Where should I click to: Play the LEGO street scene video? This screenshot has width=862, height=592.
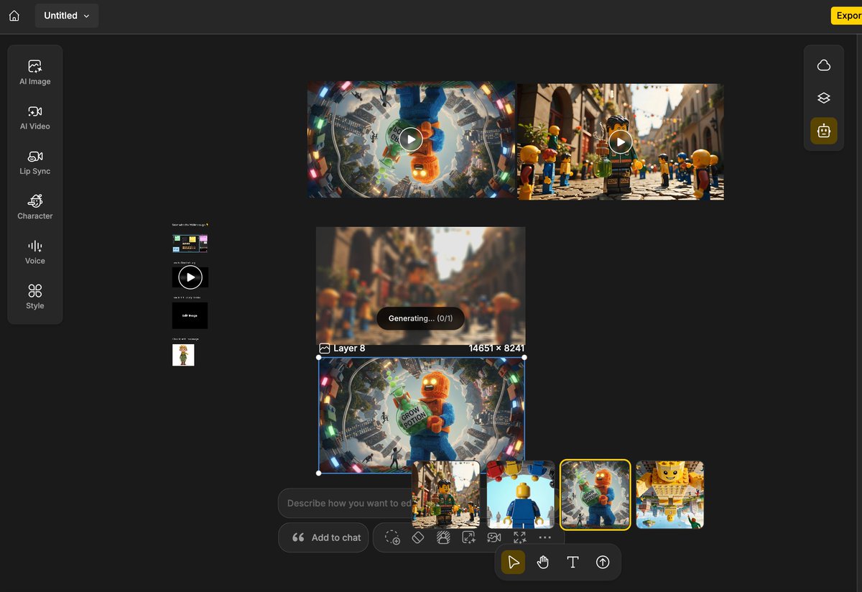coord(621,142)
